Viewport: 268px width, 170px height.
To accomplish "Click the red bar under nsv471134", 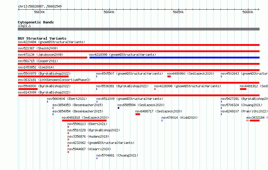I will (x=52, y=58).
